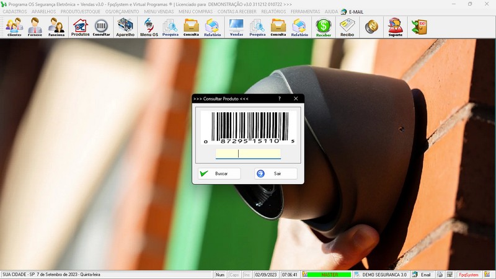Image resolution: width=496 pixels, height=279 pixels.
Task: Click the dialog help question mark
Action: pyautogui.click(x=280, y=99)
